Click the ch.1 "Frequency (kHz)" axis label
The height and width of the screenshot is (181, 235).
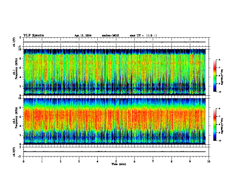click(16, 69)
